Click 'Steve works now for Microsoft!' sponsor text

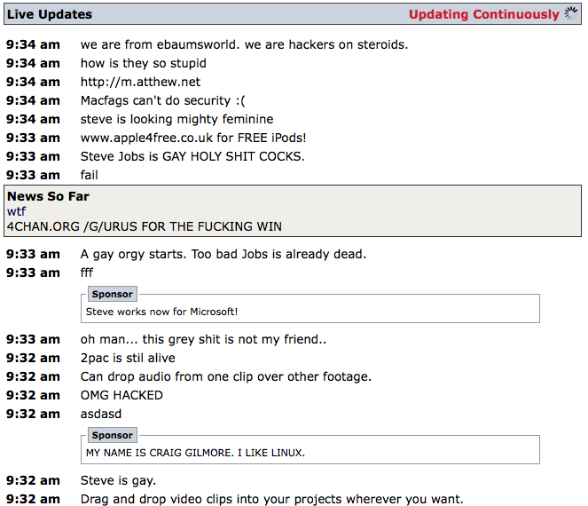pyautogui.click(x=161, y=312)
